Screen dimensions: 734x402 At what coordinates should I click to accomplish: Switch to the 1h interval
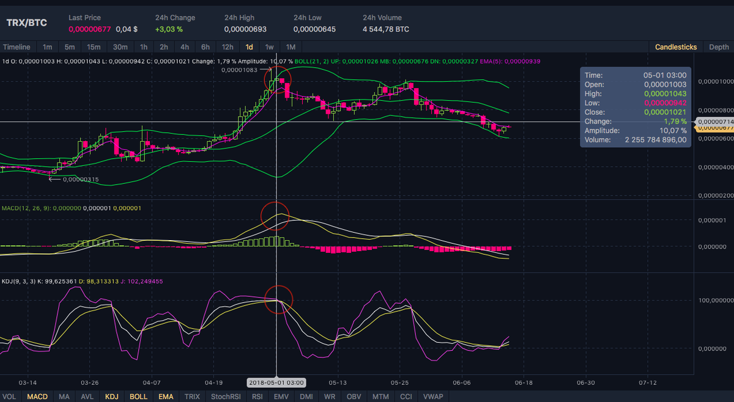pyautogui.click(x=144, y=47)
